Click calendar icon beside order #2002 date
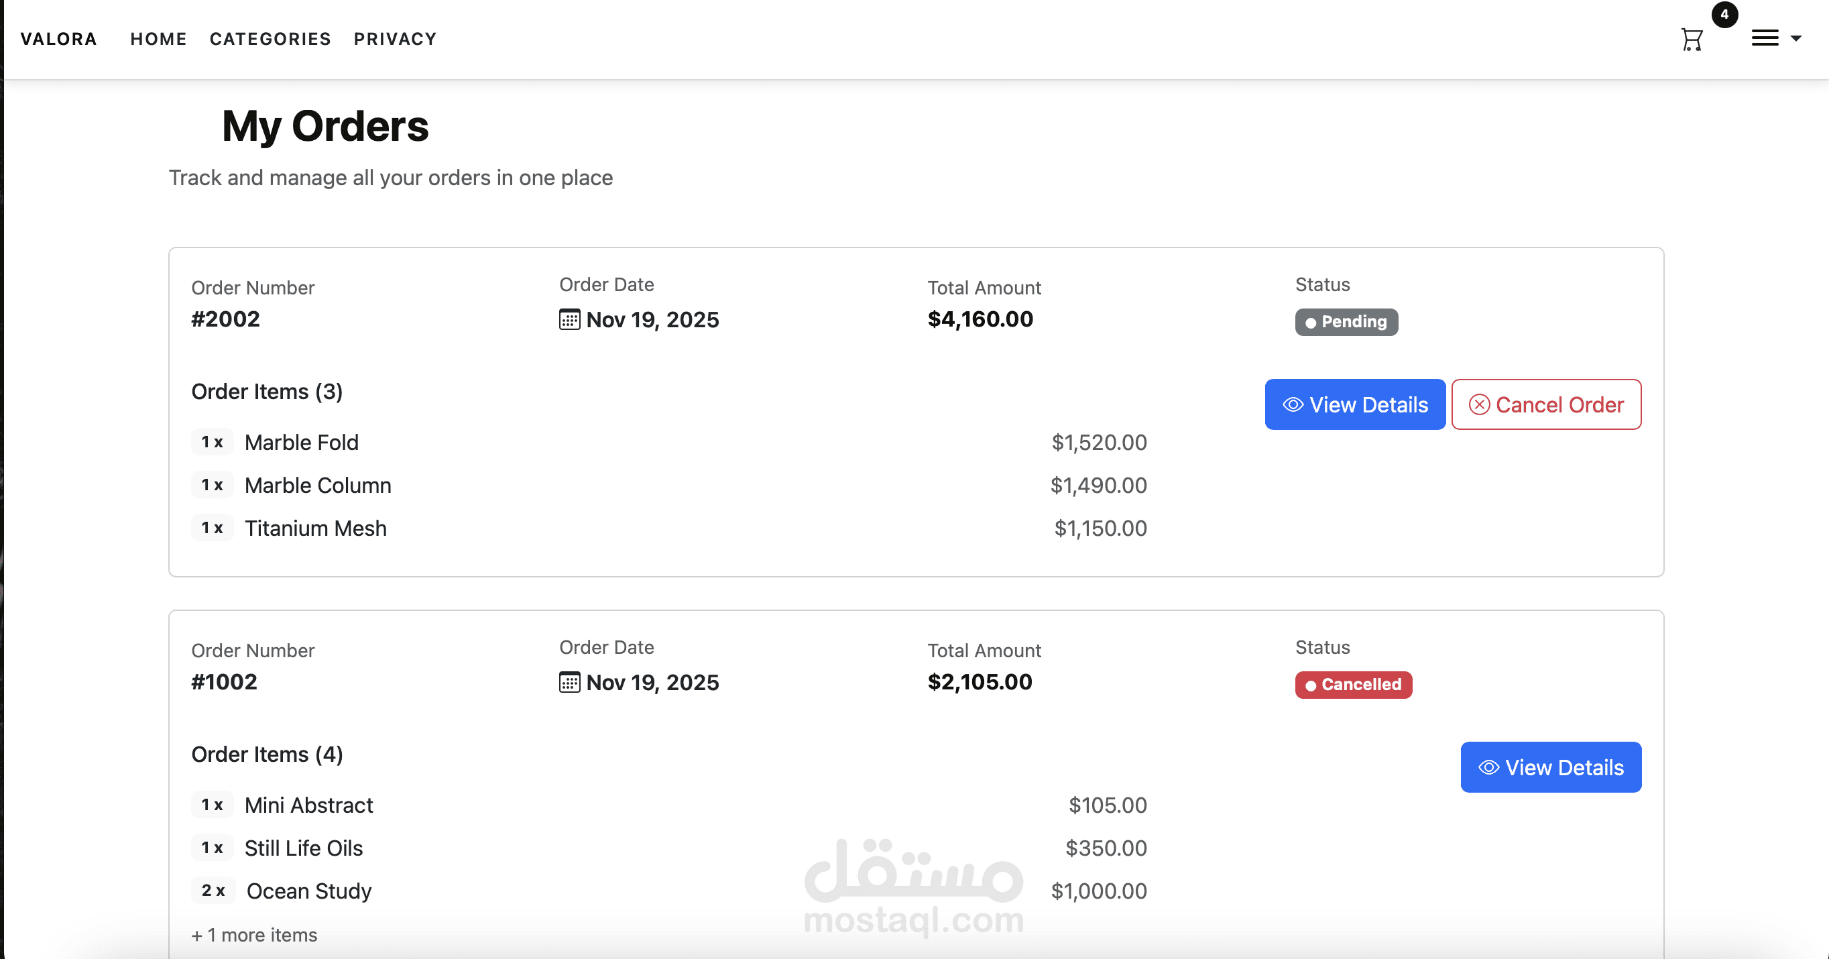This screenshot has height=959, width=1829. (x=569, y=320)
